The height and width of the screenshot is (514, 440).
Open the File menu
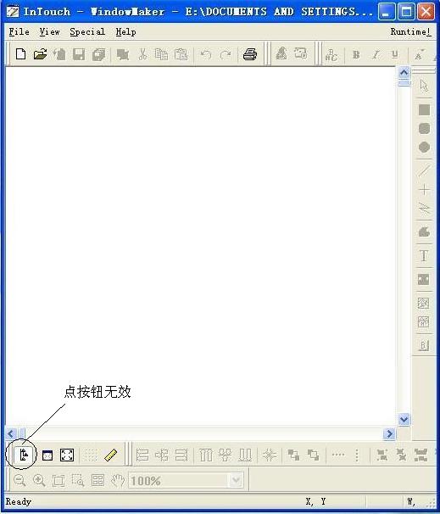click(19, 31)
